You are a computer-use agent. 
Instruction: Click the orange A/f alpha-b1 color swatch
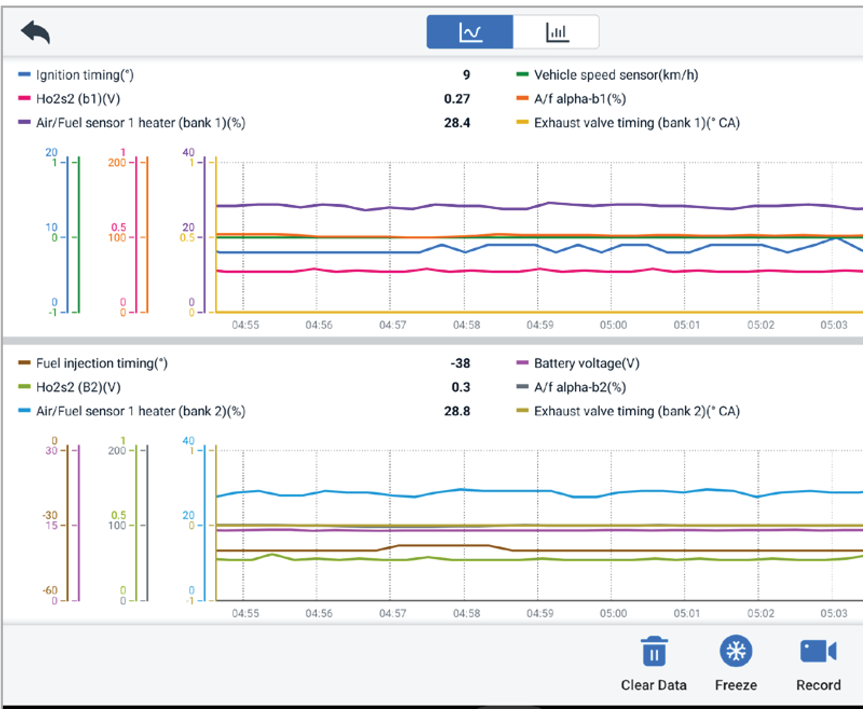pos(522,98)
